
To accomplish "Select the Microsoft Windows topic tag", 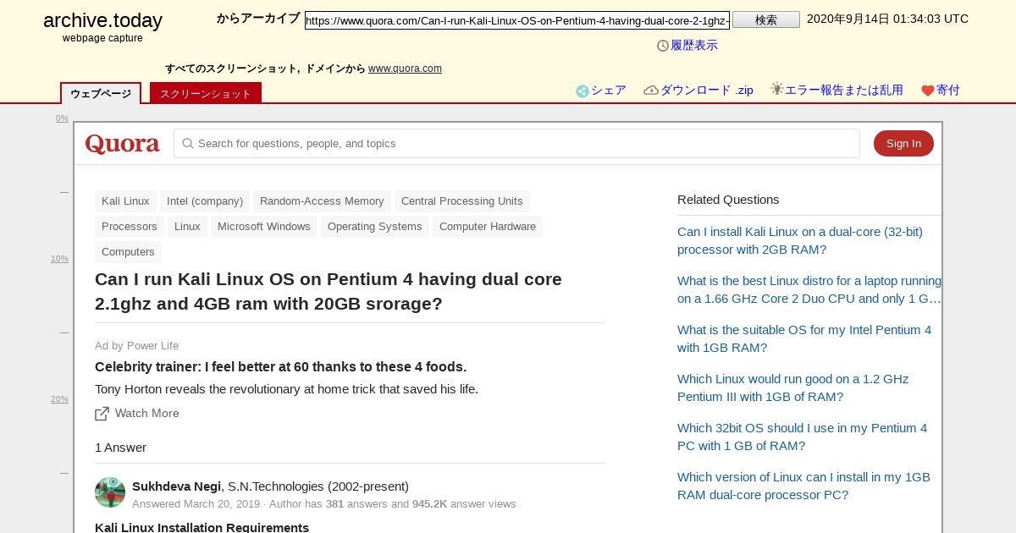I will 264,227.
